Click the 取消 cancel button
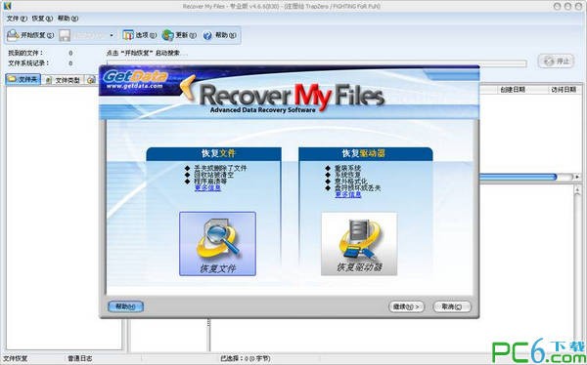The image size is (587, 365). (452, 306)
